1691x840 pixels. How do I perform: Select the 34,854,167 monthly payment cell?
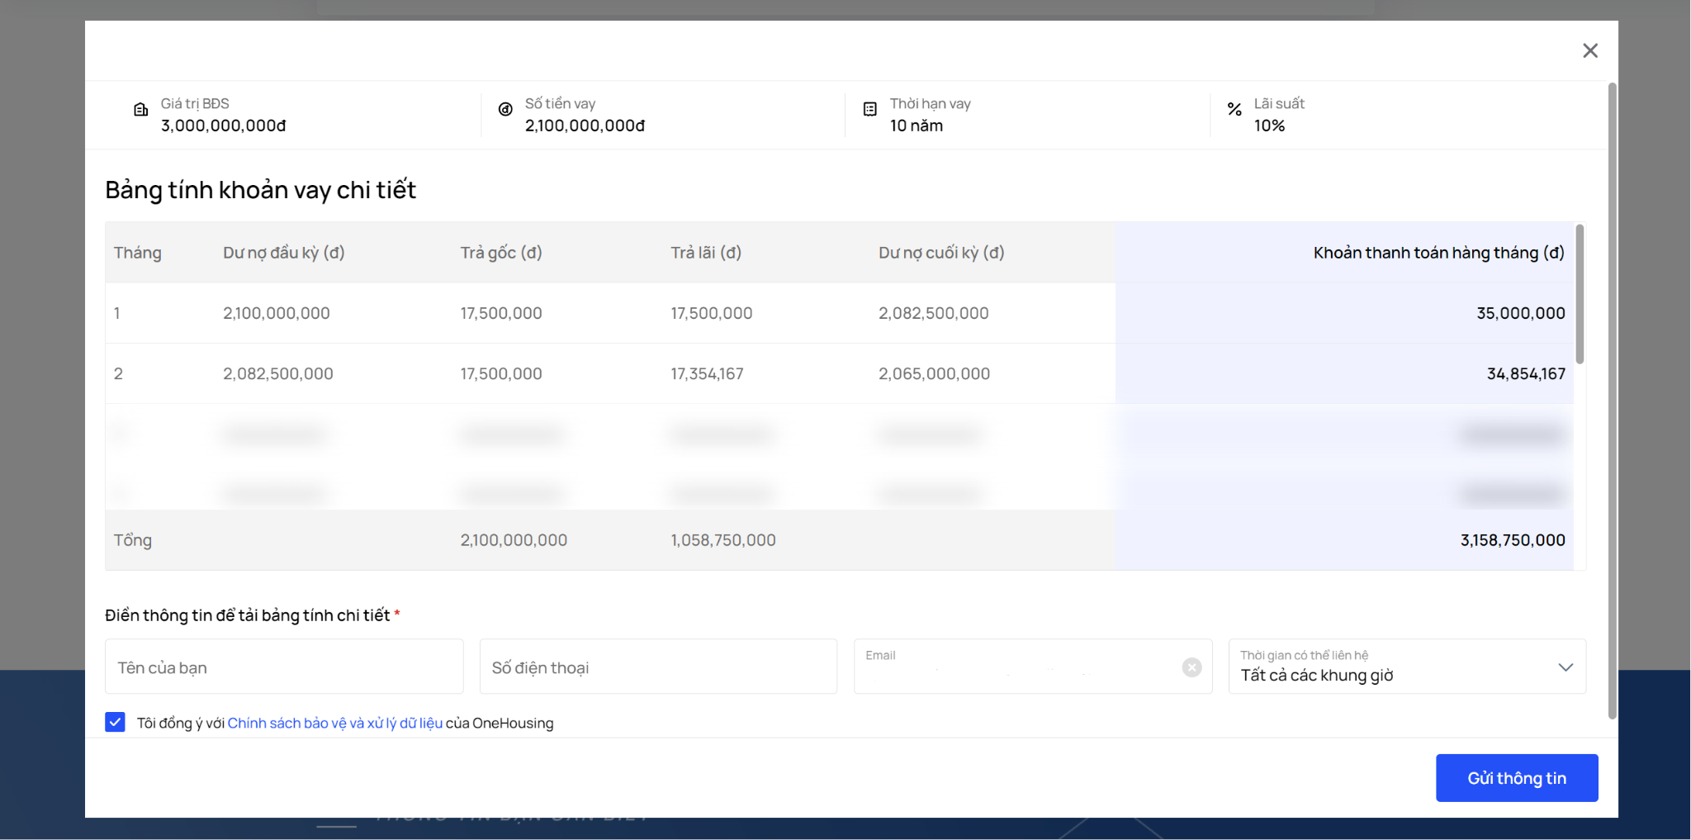point(1526,374)
